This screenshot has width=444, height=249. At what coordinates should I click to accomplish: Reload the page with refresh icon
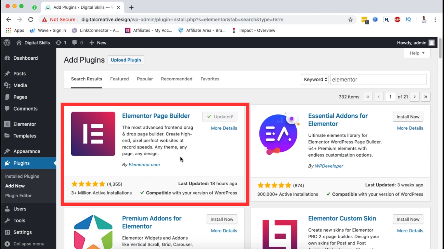[31, 19]
